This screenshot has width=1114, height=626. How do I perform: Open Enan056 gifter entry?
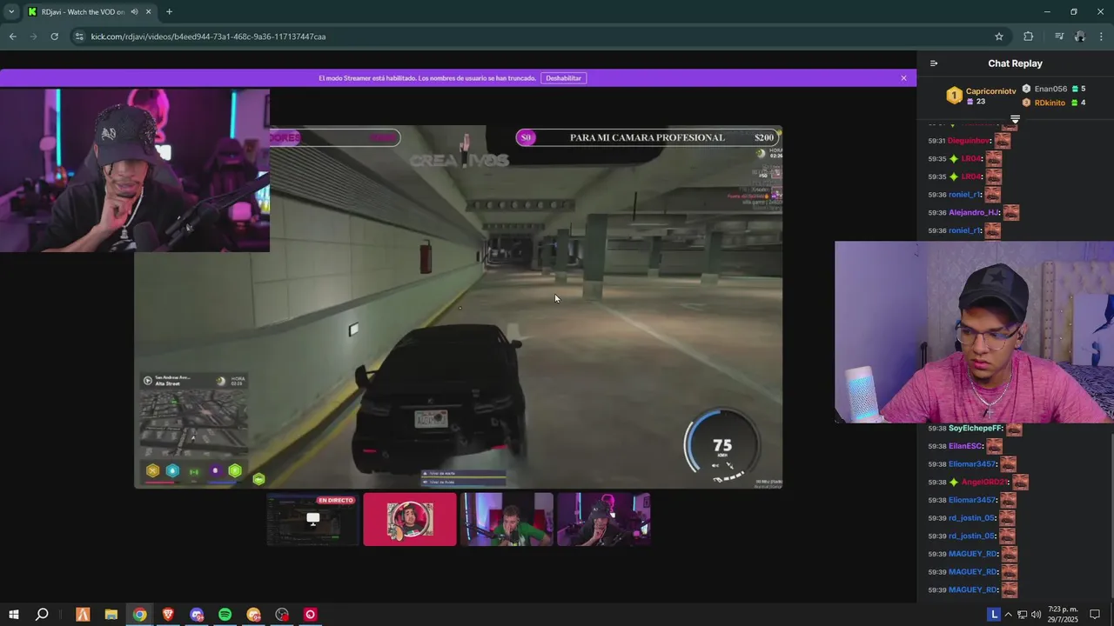[1050, 89]
